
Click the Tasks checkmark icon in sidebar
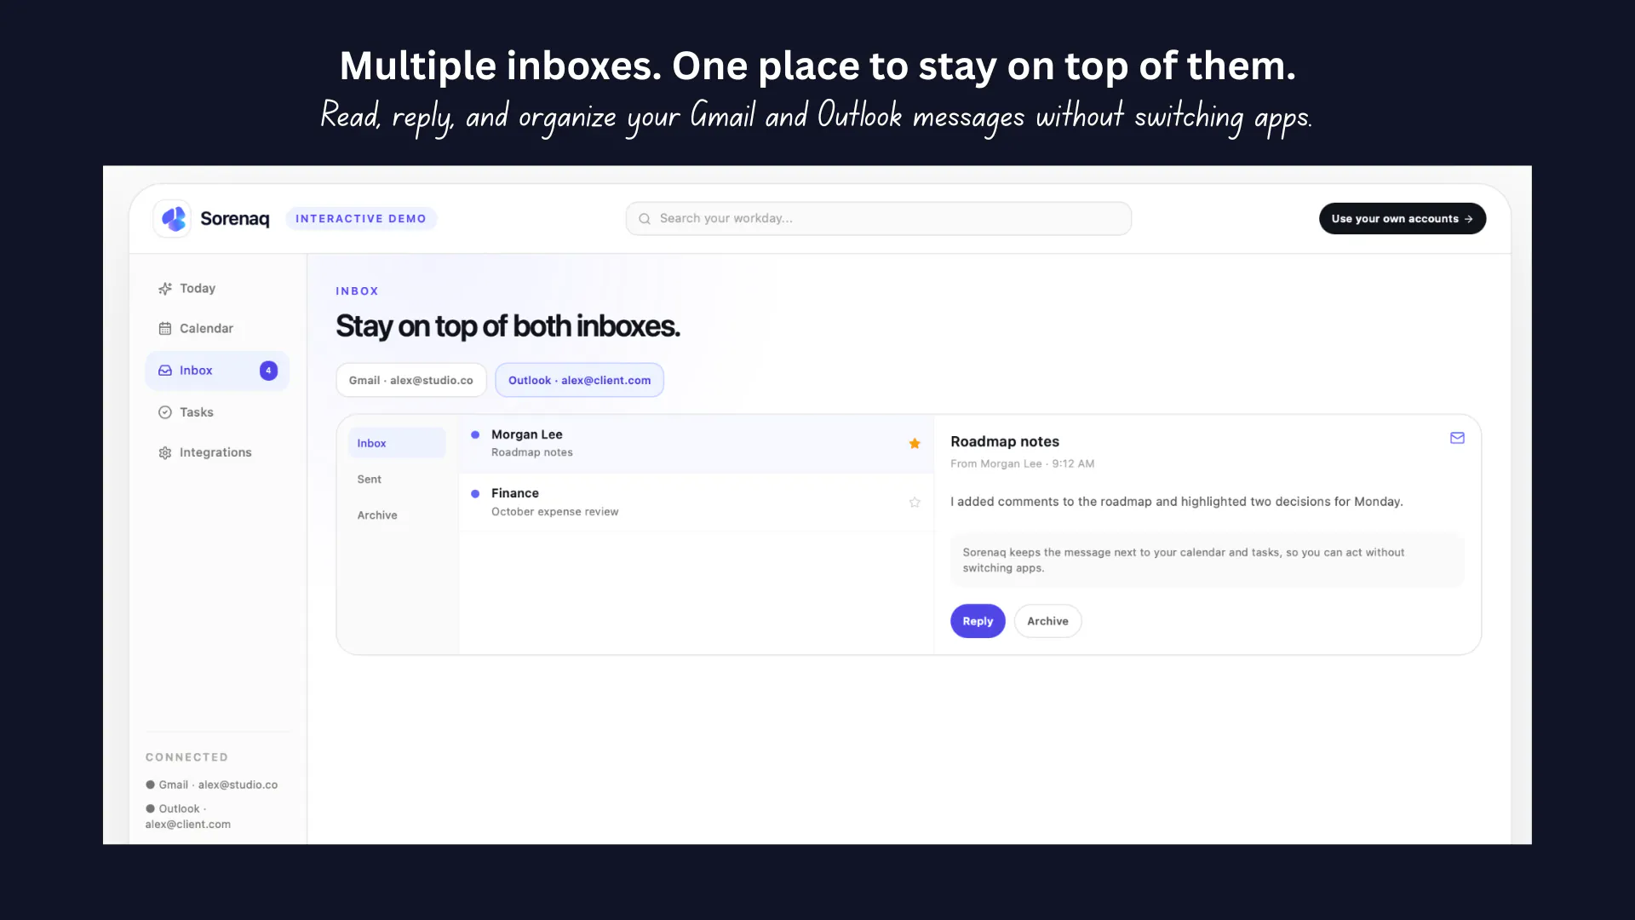point(165,412)
